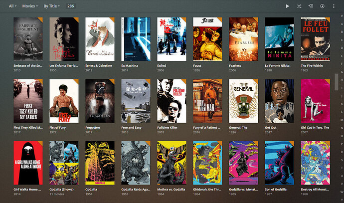
Task: Jump to letter A in alphabet index
Action: click(x=342, y=24)
